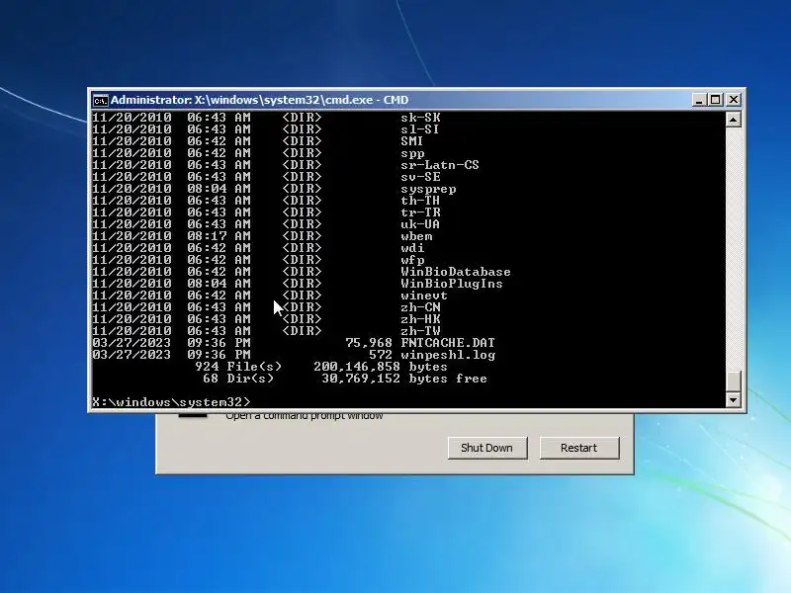Click the wbem directory entry

tap(416, 236)
